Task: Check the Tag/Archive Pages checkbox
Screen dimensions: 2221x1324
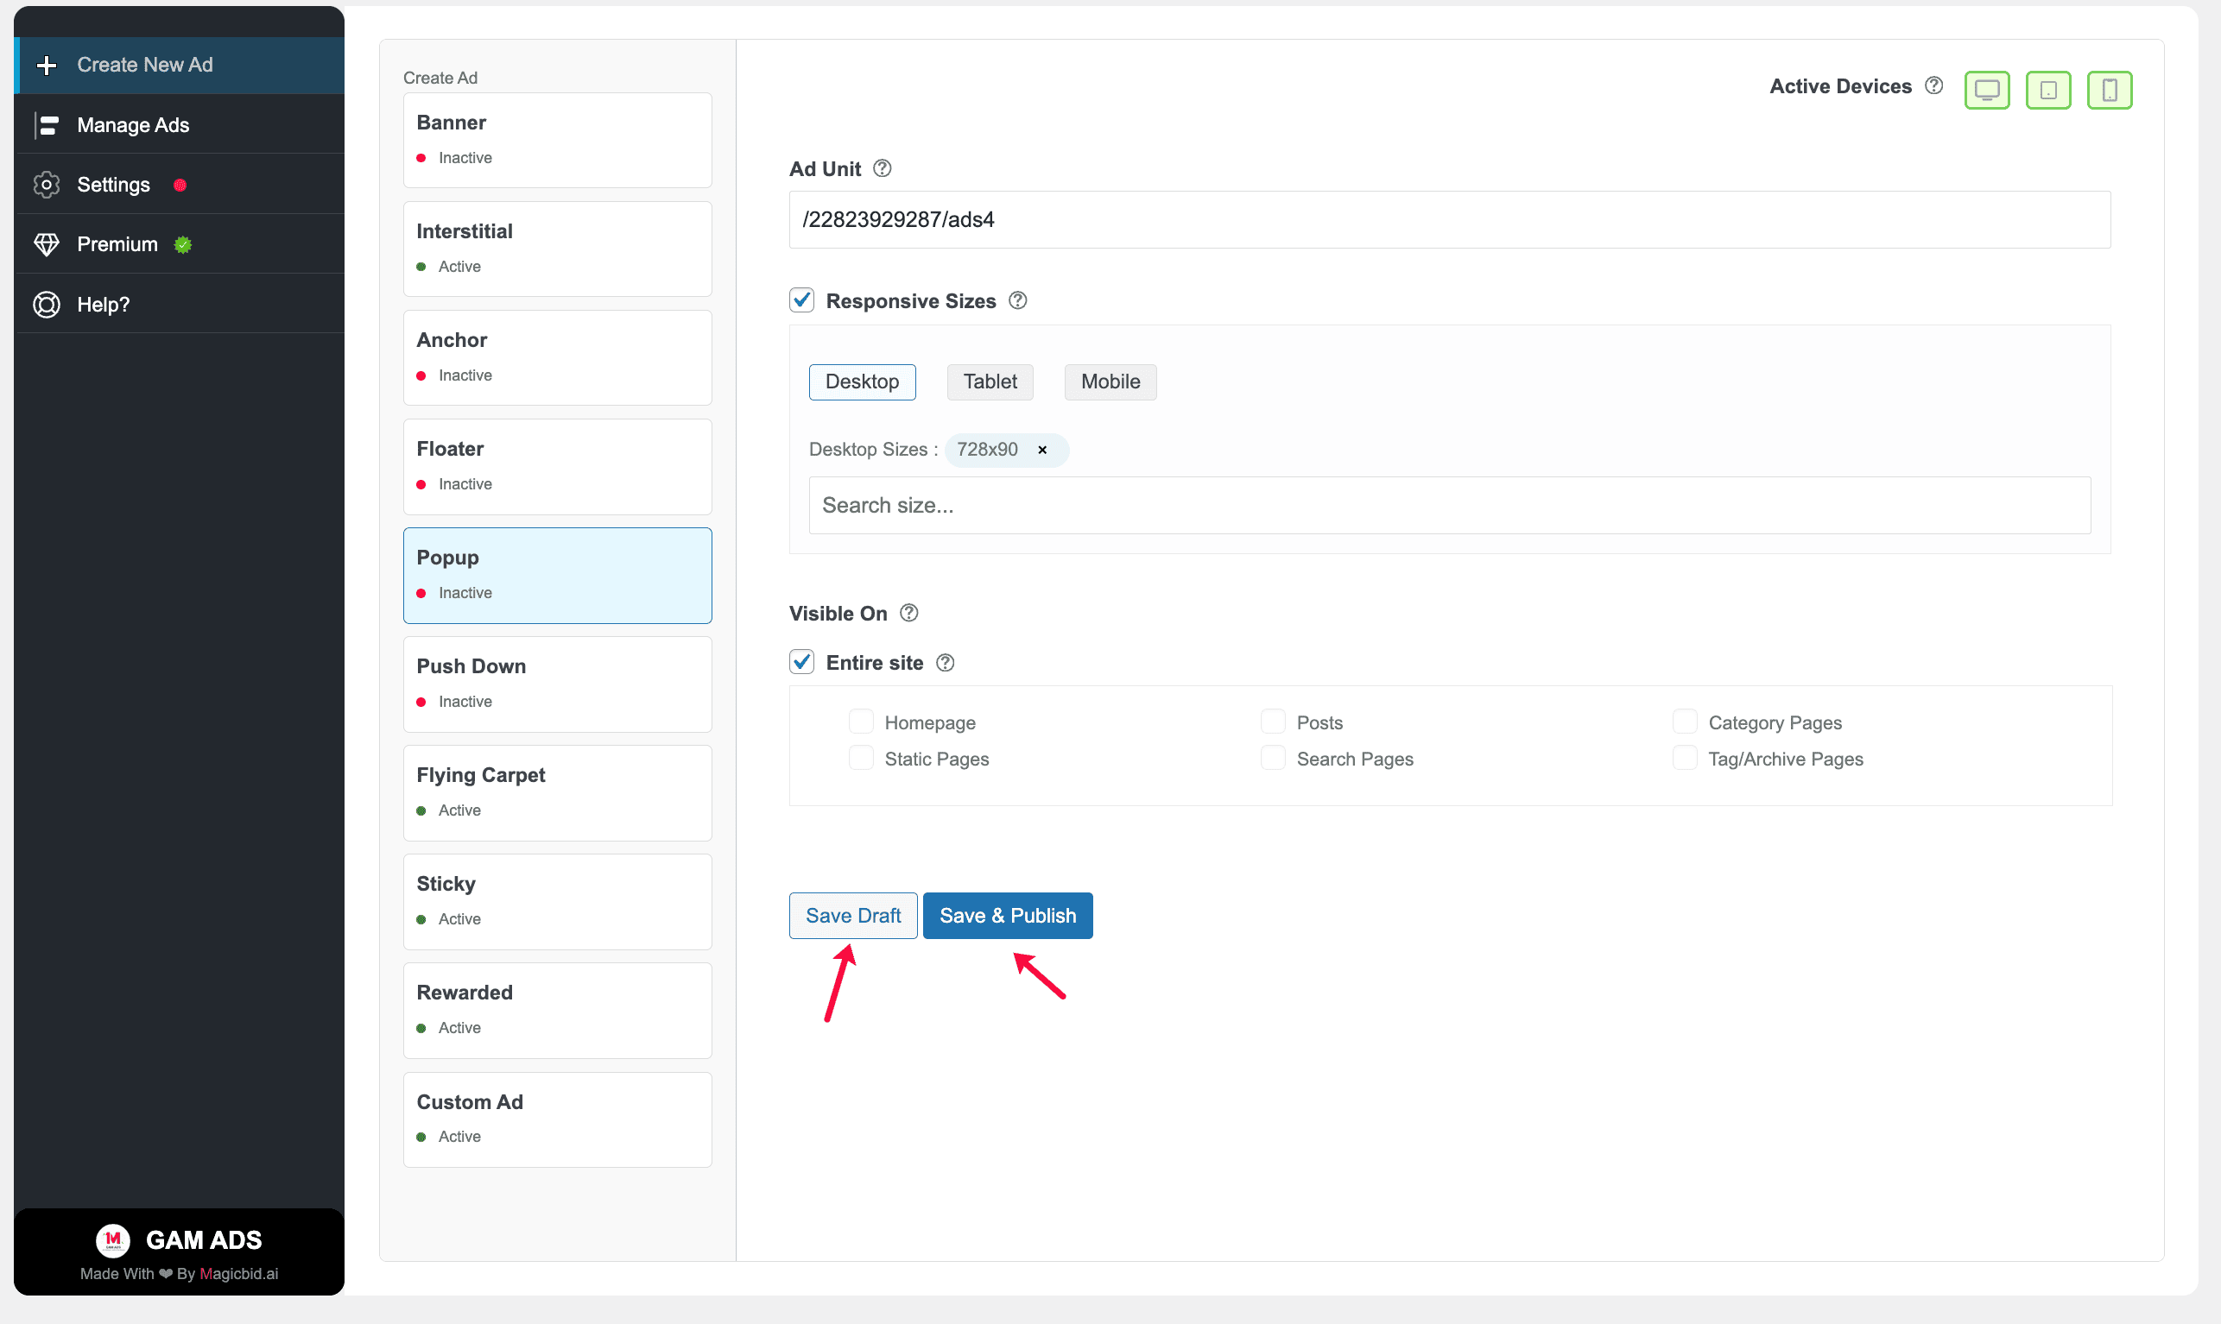Action: click(x=1685, y=758)
